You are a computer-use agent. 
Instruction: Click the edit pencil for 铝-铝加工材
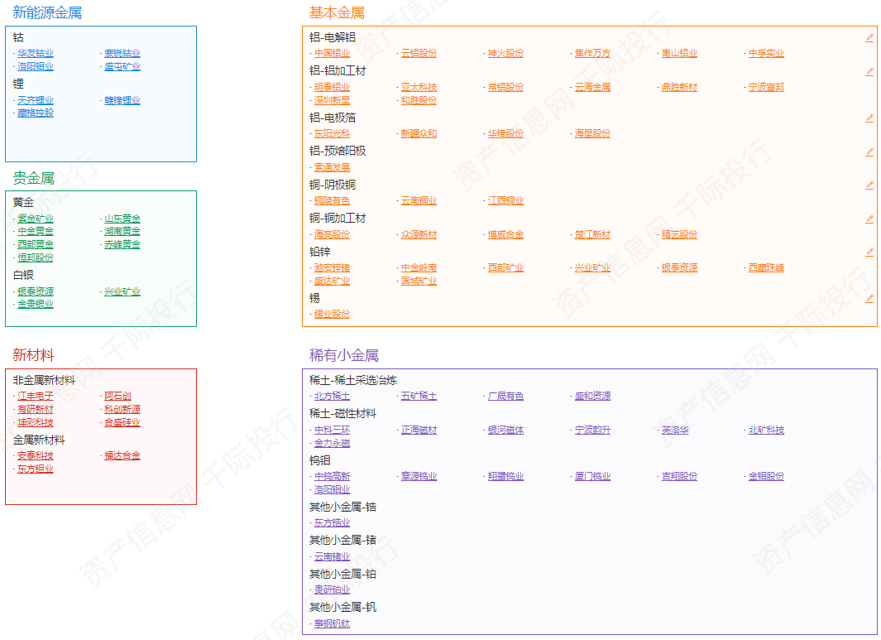coord(869,71)
